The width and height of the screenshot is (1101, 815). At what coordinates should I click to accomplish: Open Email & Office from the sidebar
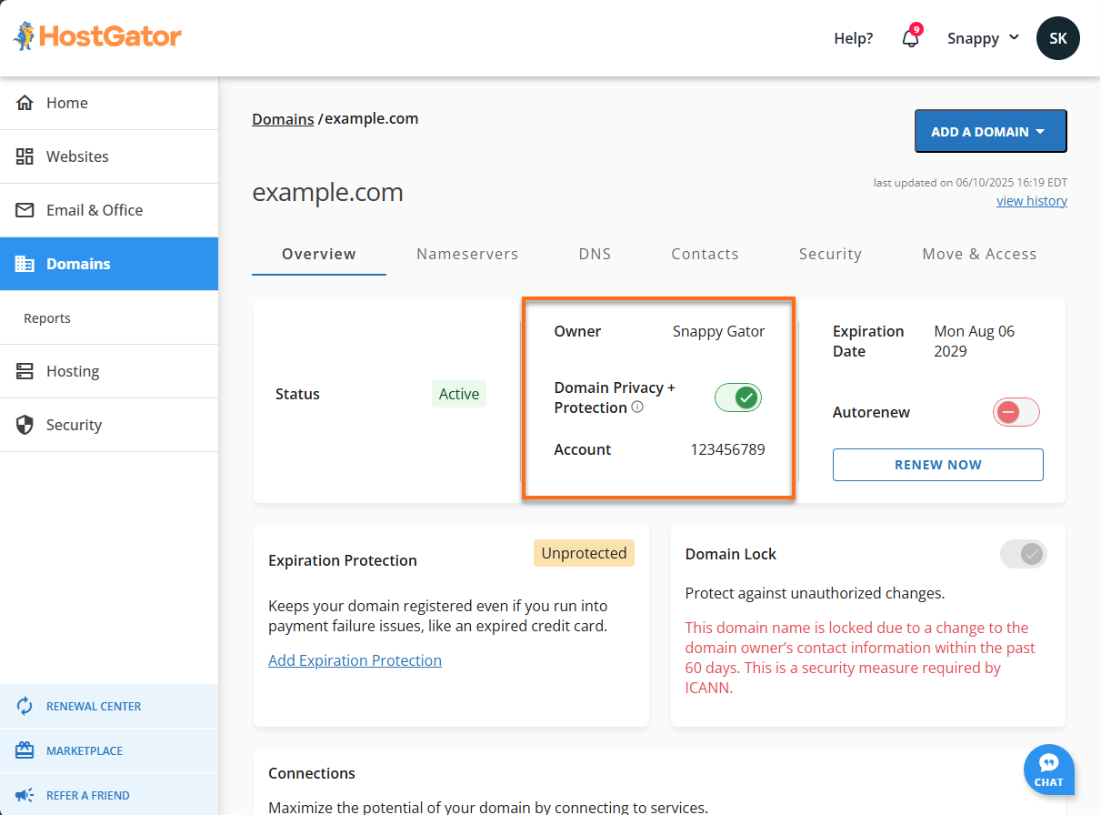[x=94, y=210]
